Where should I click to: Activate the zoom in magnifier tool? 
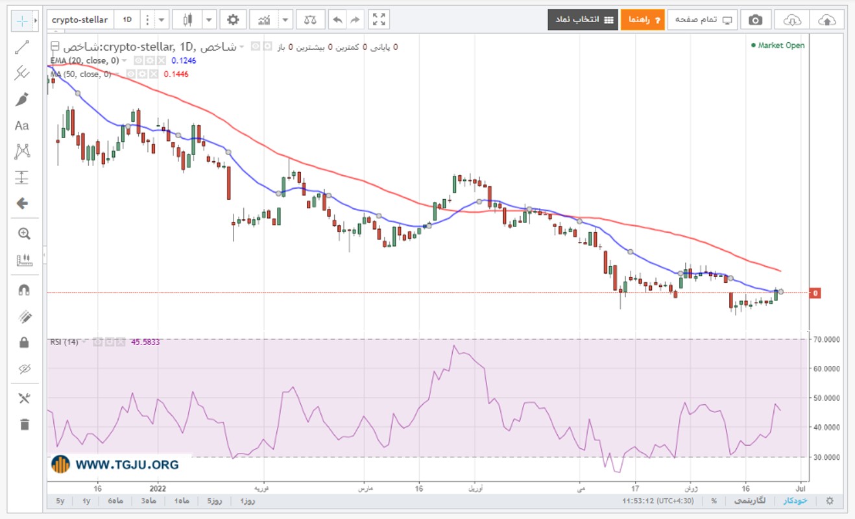coord(24,234)
